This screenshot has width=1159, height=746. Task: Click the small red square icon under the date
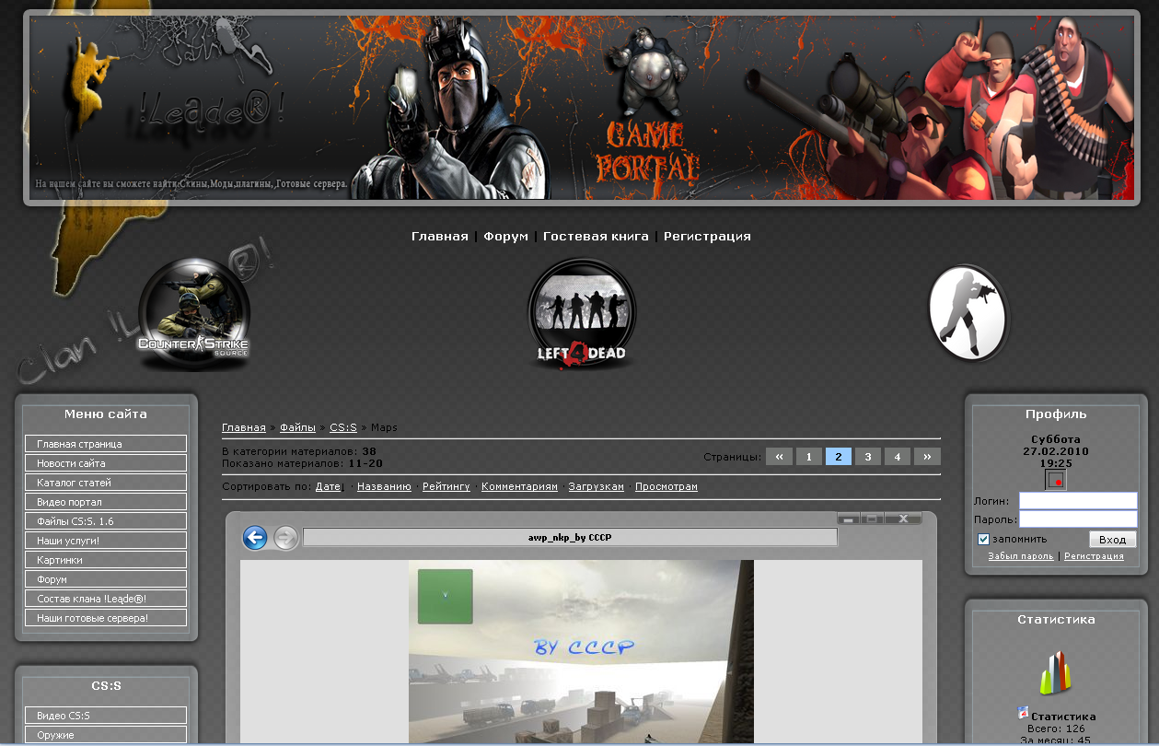[x=1056, y=480]
